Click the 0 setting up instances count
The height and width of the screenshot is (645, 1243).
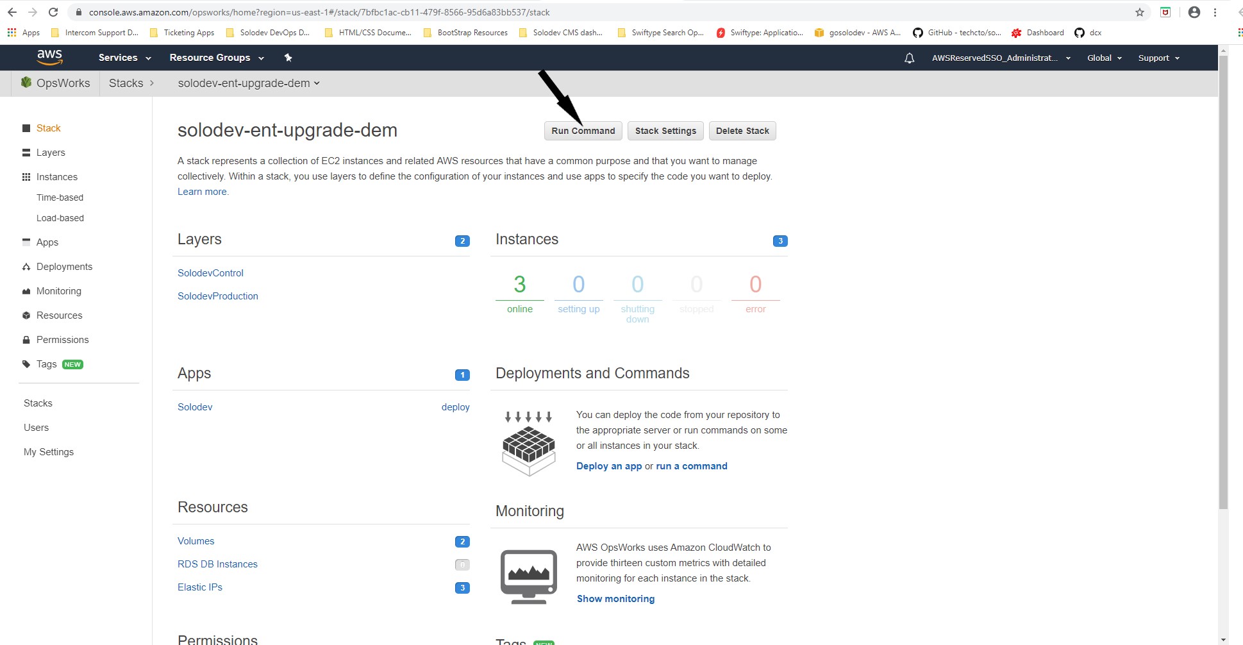(x=579, y=284)
